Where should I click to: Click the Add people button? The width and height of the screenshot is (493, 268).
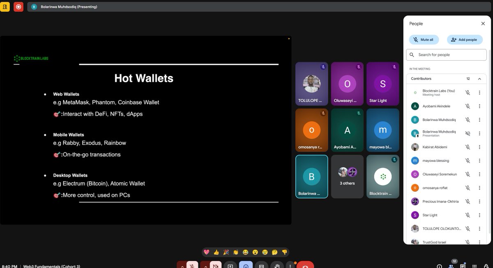pos(464,40)
